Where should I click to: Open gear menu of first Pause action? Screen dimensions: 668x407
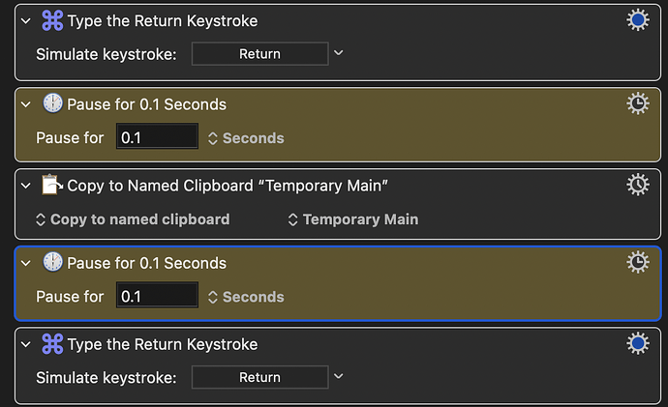click(x=638, y=103)
